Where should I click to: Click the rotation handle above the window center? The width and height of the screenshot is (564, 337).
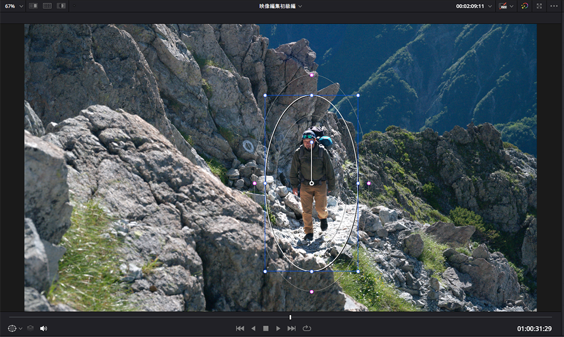312,142
